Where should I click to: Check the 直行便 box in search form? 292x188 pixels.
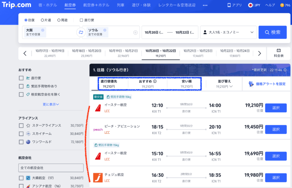(x=81, y=20)
